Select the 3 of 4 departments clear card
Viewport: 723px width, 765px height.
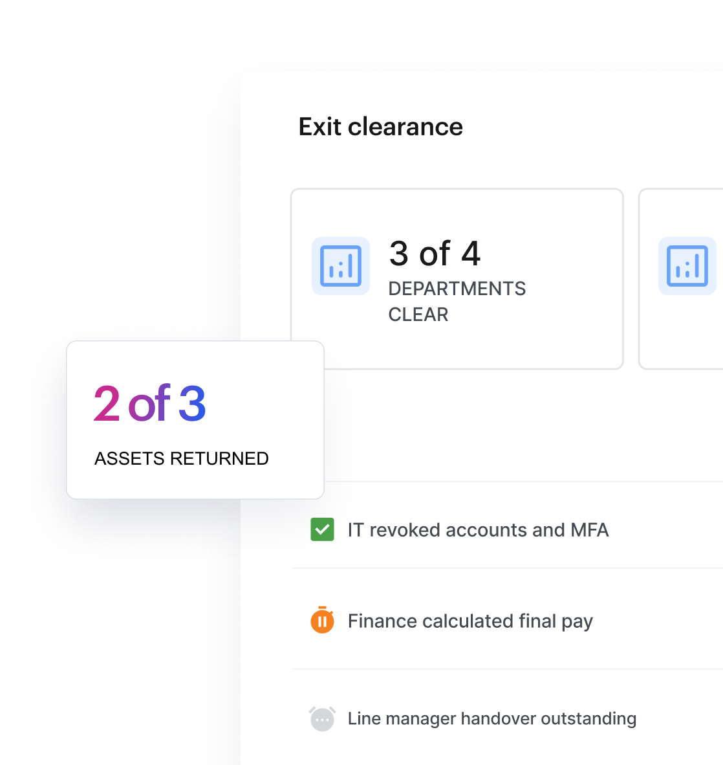[457, 278]
